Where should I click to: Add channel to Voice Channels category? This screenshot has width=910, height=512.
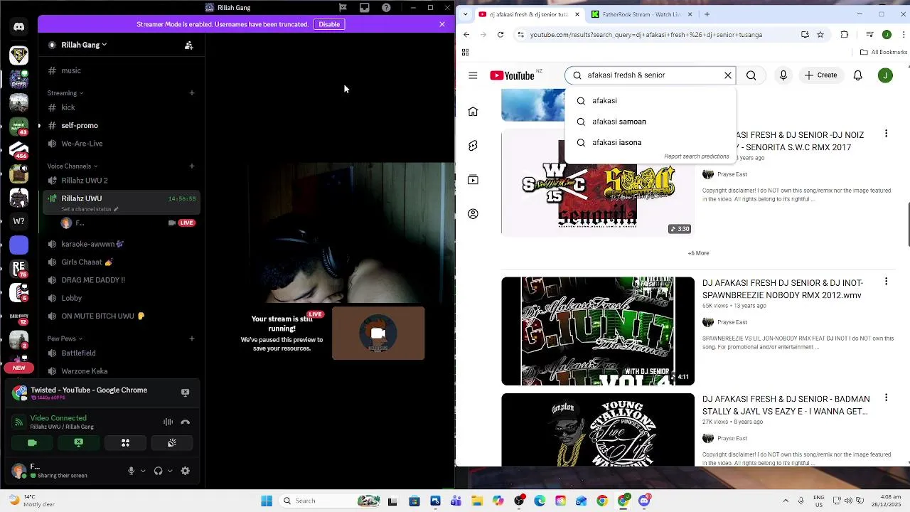pyautogui.click(x=192, y=166)
